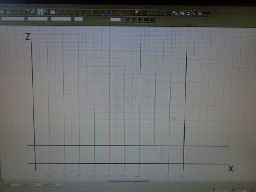Toggle underline 'U' formatting button
This screenshot has height=192, width=256.
tap(127, 20)
